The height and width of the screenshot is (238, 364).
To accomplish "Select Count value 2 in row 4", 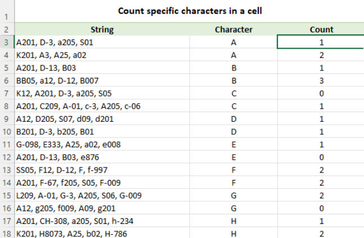I will (x=321, y=55).
